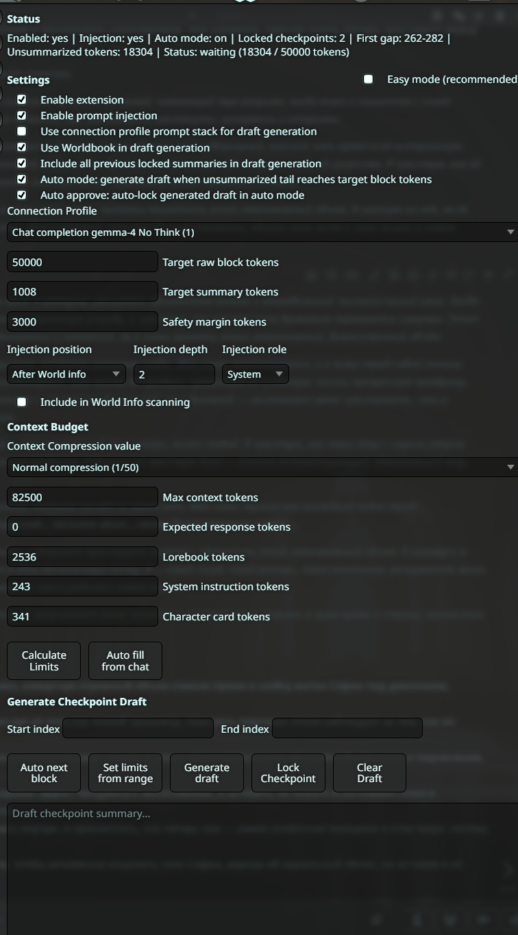Uncheck Use Worldbook in draft generation

pyautogui.click(x=22, y=147)
